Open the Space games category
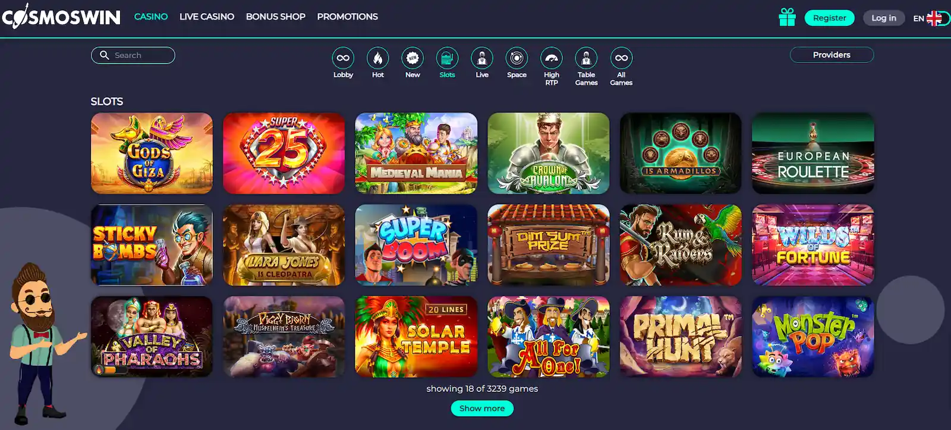This screenshot has height=430, width=951. (x=517, y=58)
